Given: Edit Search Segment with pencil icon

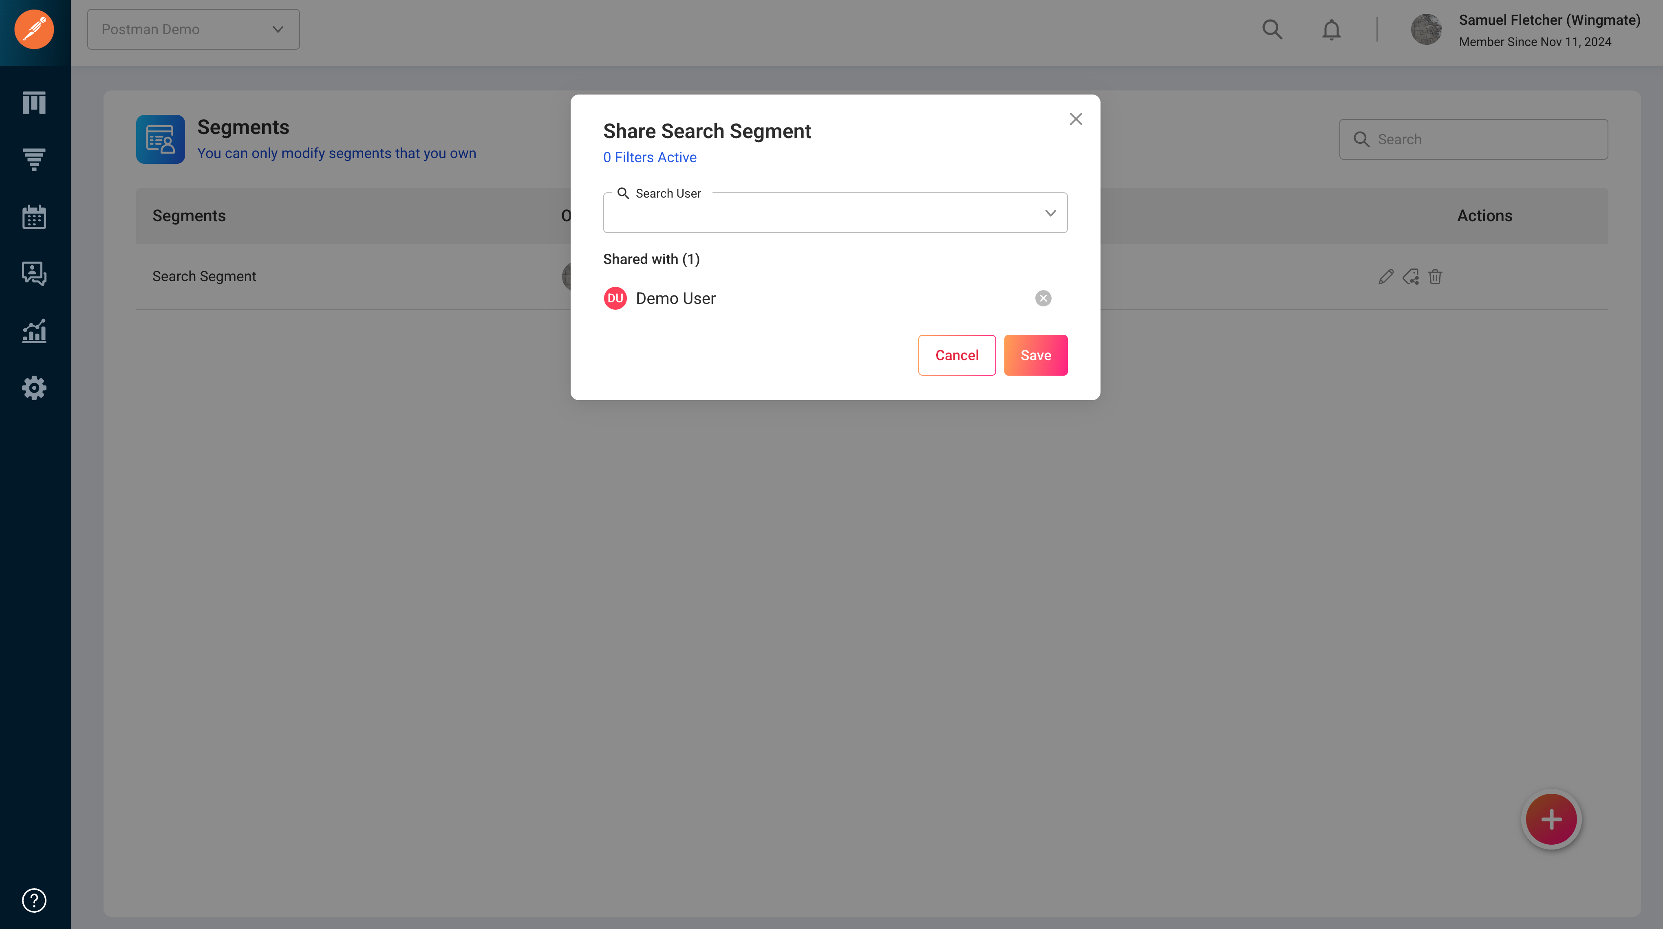Looking at the screenshot, I should (x=1385, y=277).
